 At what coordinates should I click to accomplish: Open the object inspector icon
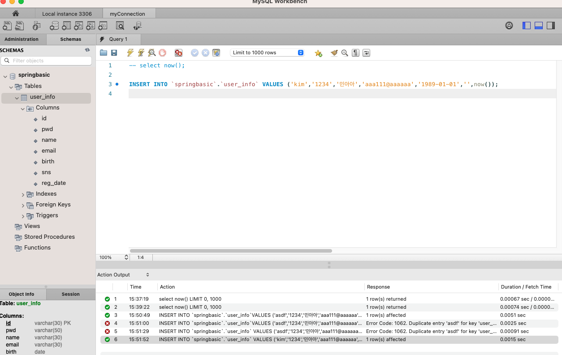point(37,26)
